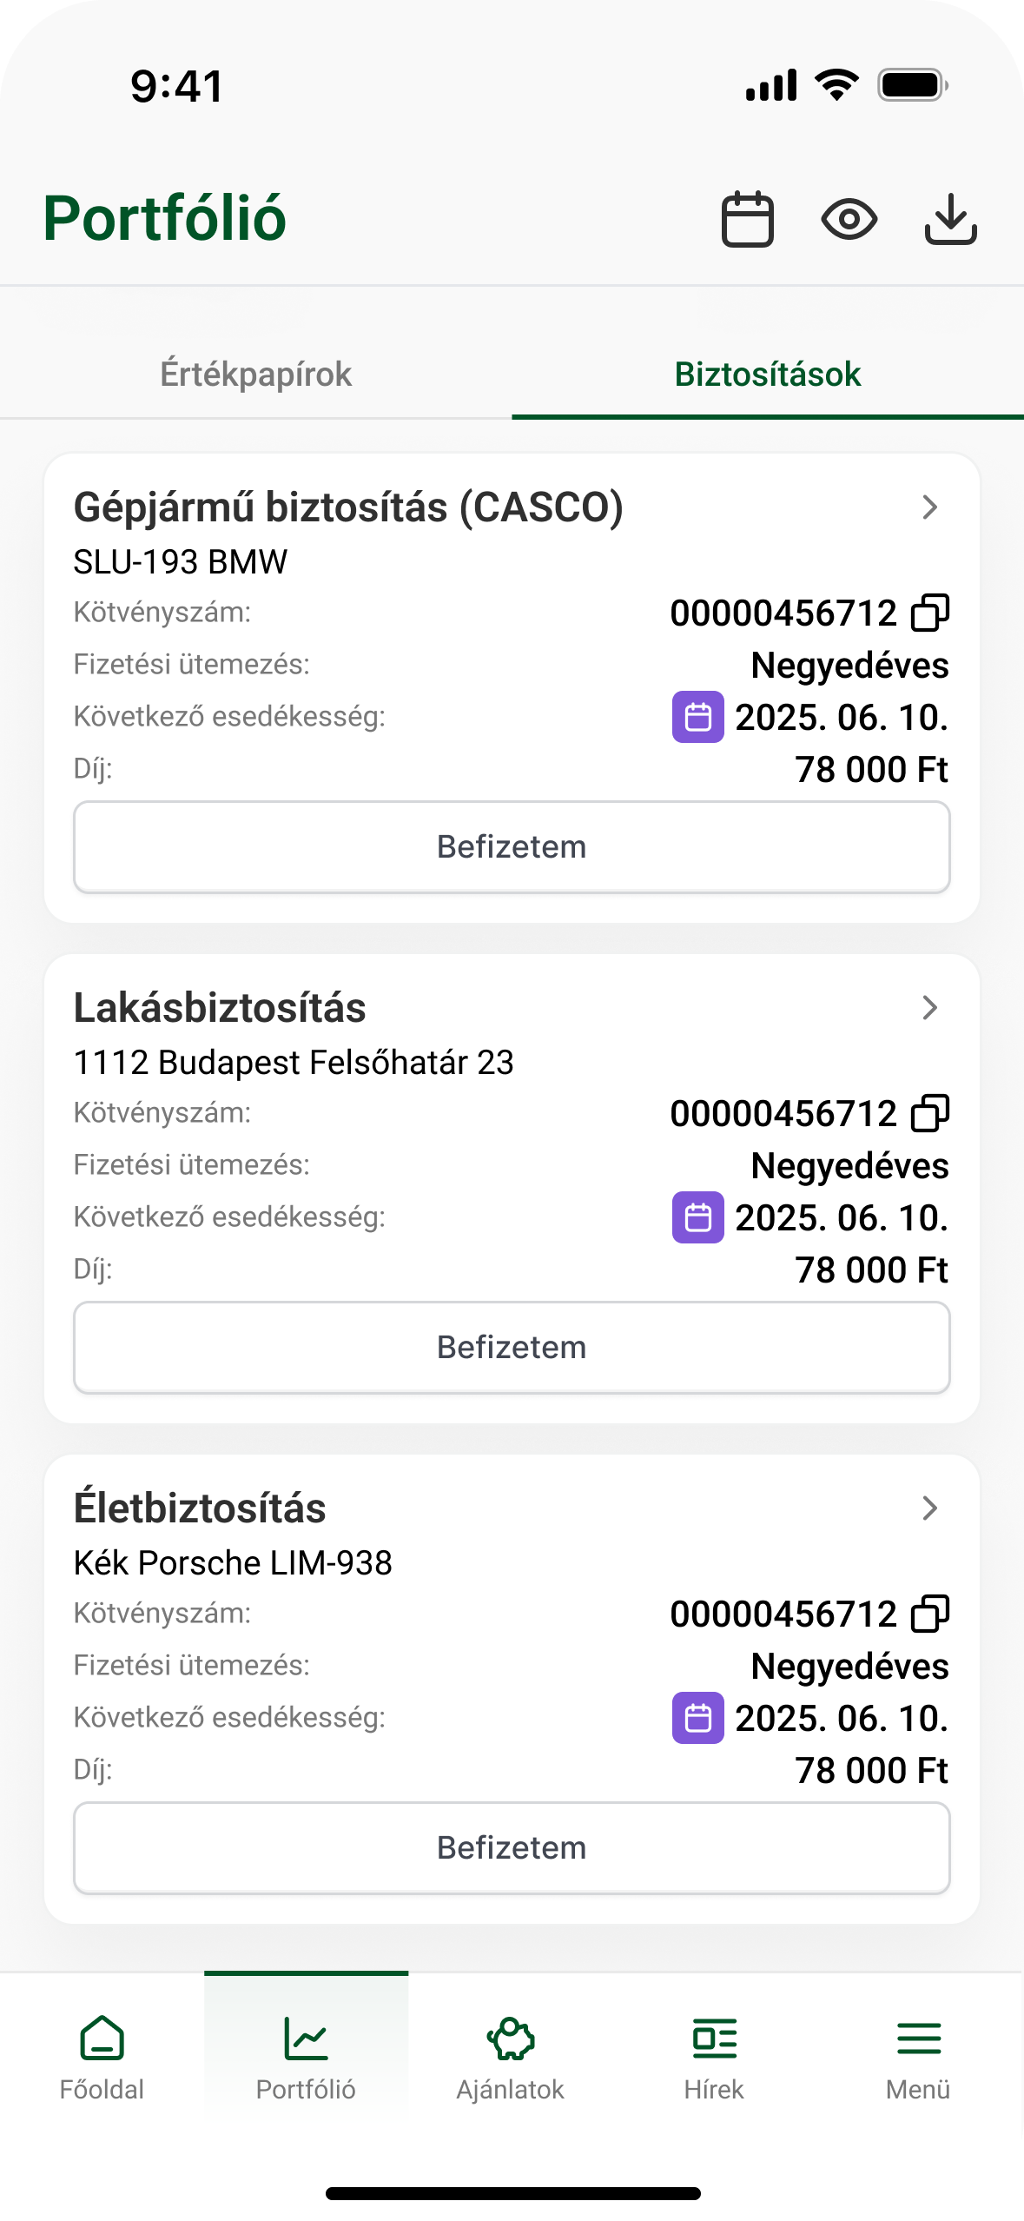Copy the Életbiztosítás policy number
Image resolution: width=1024 pixels, height=2221 pixels.
click(930, 1614)
